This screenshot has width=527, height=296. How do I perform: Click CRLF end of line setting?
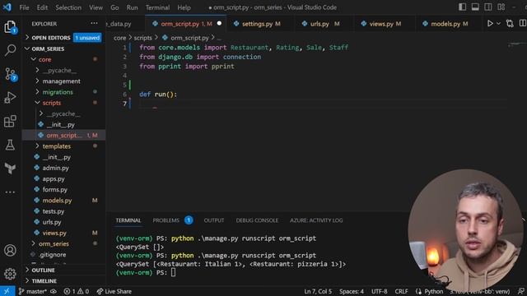[x=401, y=291]
